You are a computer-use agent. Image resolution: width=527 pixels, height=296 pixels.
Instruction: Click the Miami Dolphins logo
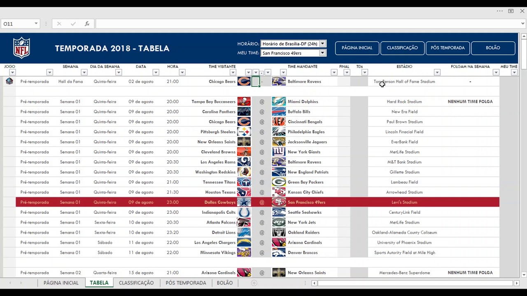click(279, 102)
